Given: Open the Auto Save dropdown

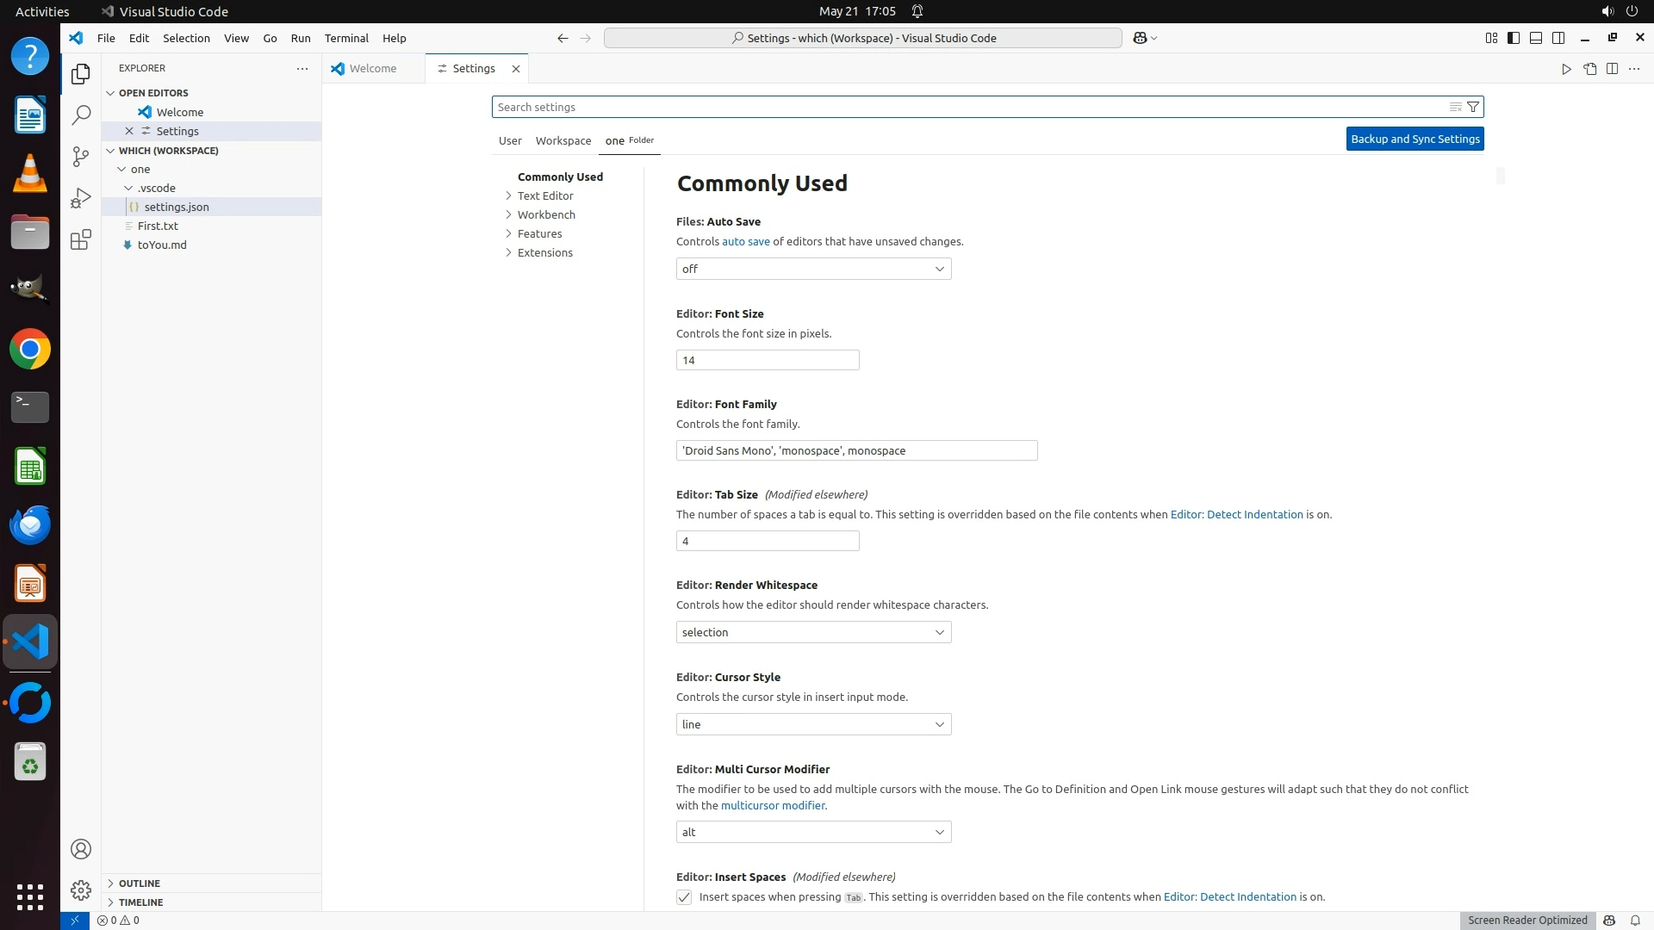Looking at the screenshot, I should (x=813, y=269).
